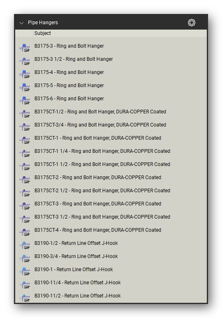
Task: Select the B3190-1/2 J-Hook tool icon
Action: tap(25, 245)
